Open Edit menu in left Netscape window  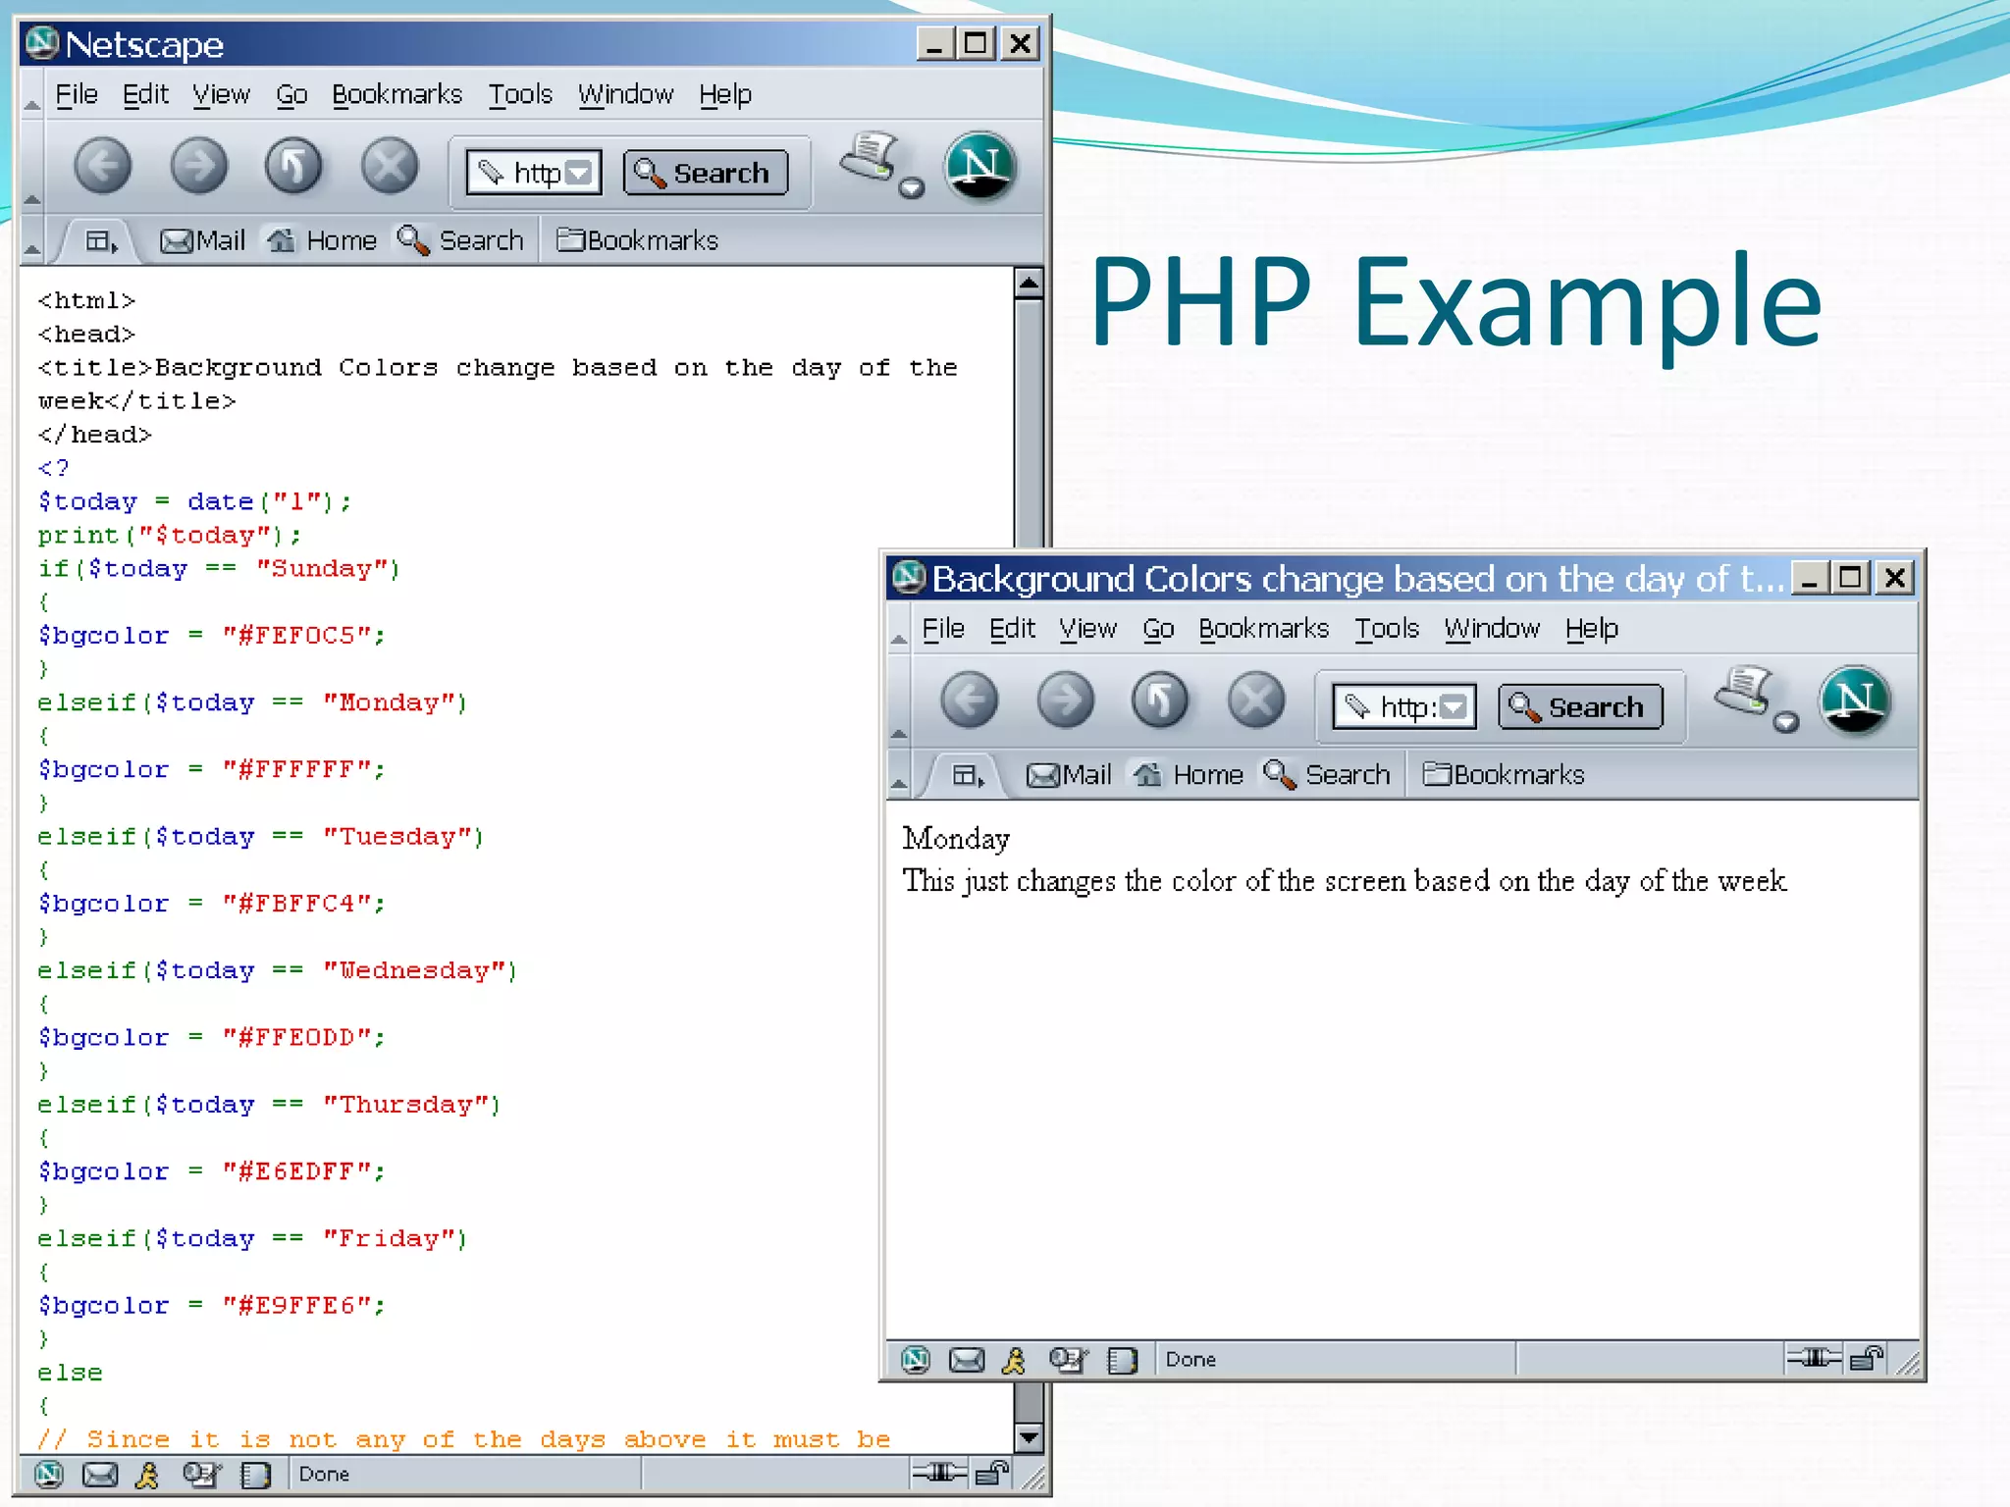[x=145, y=95]
